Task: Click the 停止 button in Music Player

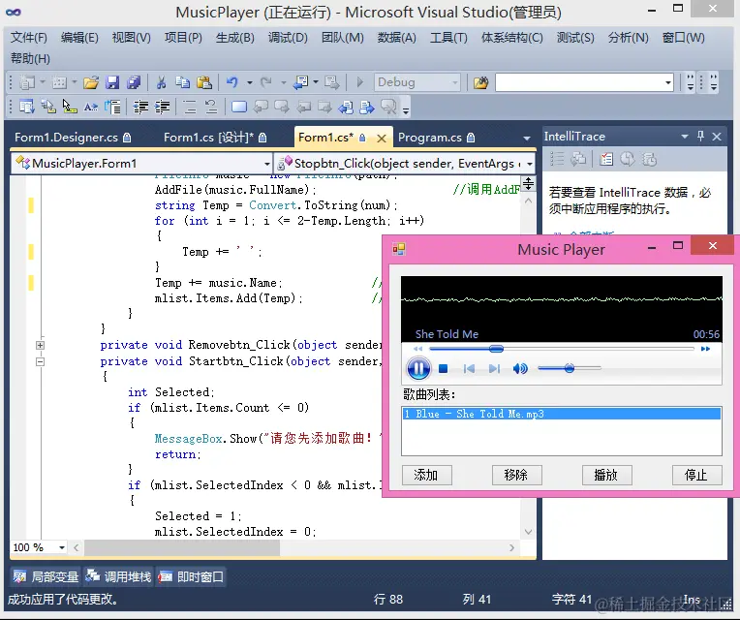Action: click(696, 475)
